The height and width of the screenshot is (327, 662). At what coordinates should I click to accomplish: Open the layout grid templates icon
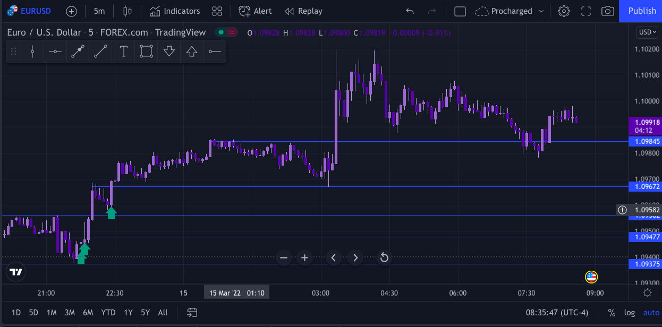coord(217,11)
